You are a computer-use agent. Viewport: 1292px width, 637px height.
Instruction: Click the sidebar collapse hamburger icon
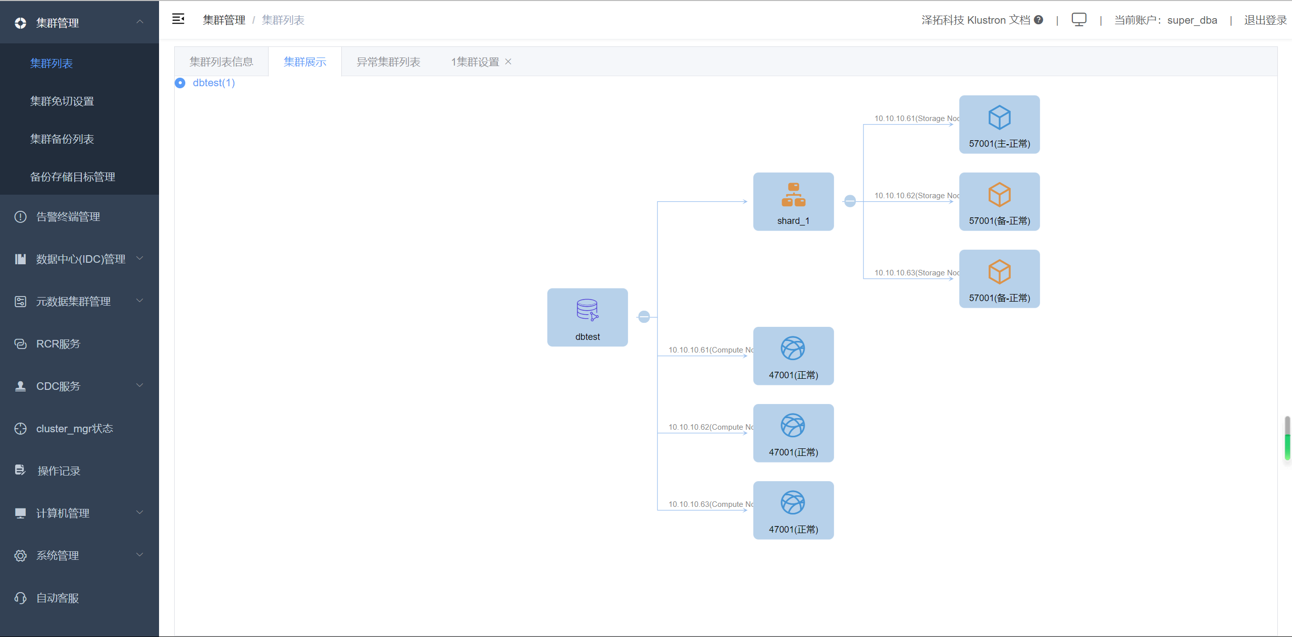tap(178, 19)
